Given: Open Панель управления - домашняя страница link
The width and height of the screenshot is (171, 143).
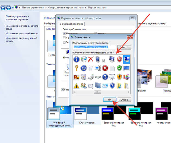Looking at the screenshot, I should coord(17,18).
